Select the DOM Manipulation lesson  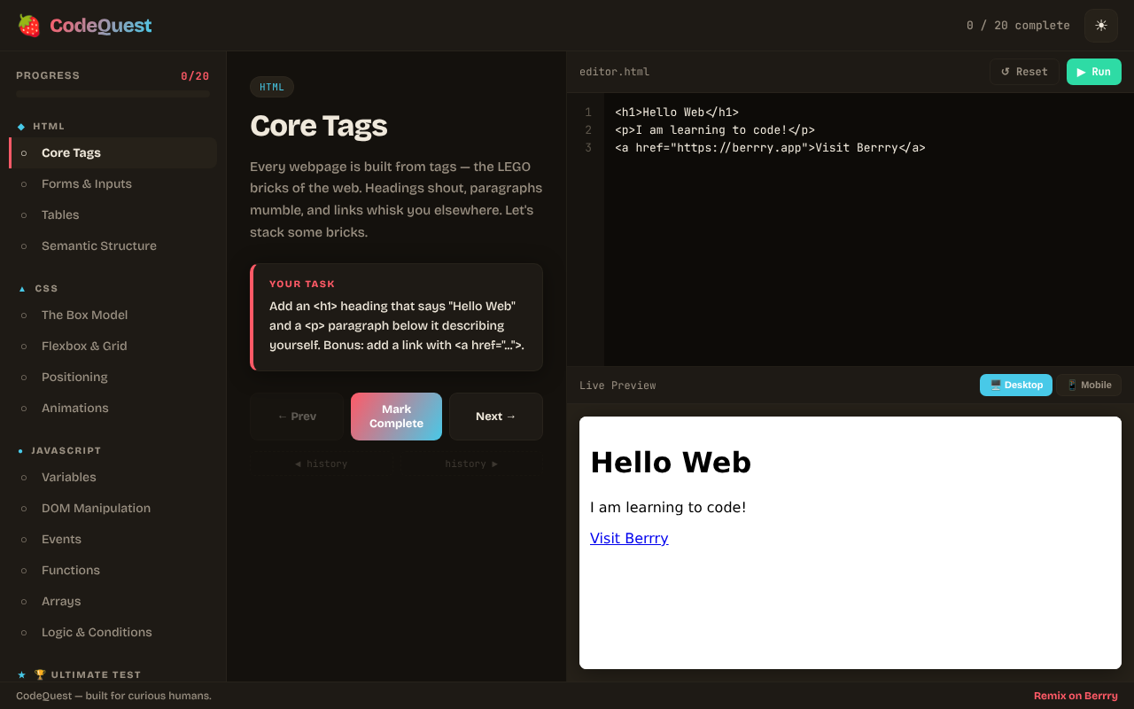click(113, 508)
